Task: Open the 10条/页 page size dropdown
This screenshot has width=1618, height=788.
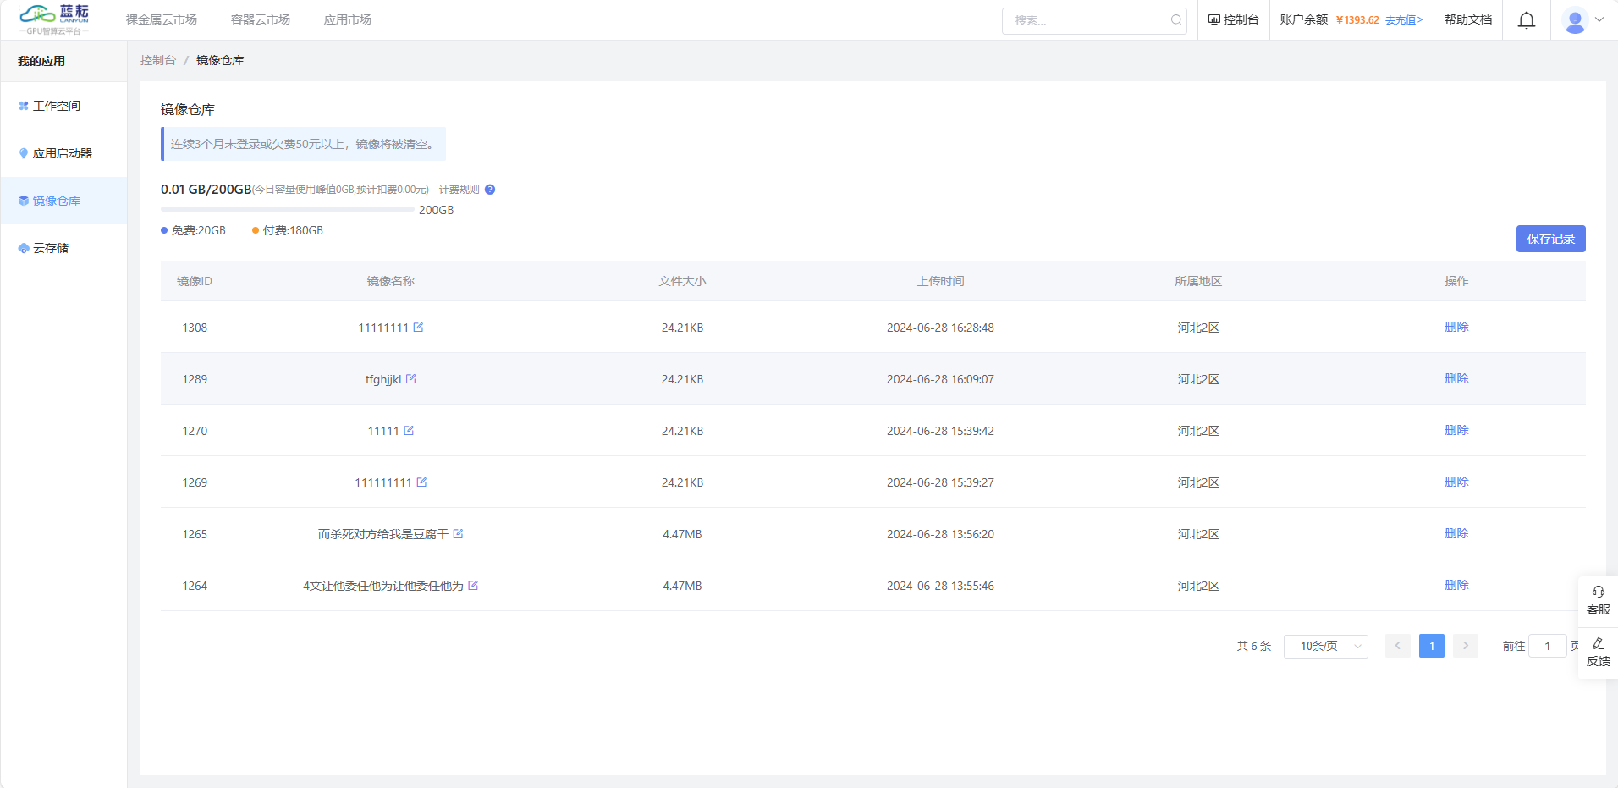Action: (x=1326, y=646)
